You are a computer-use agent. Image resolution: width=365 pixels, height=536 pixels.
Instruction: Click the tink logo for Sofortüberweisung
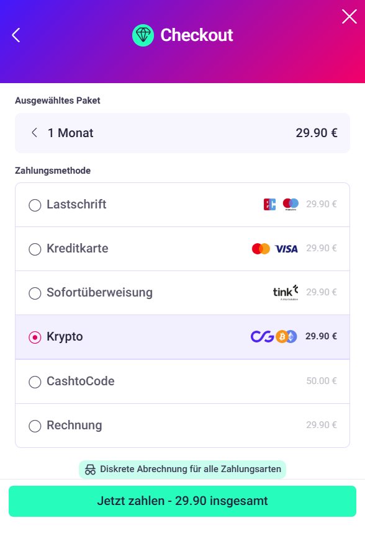(x=286, y=293)
